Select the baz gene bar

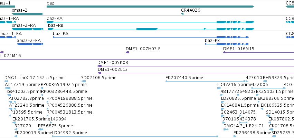point(150,7)
